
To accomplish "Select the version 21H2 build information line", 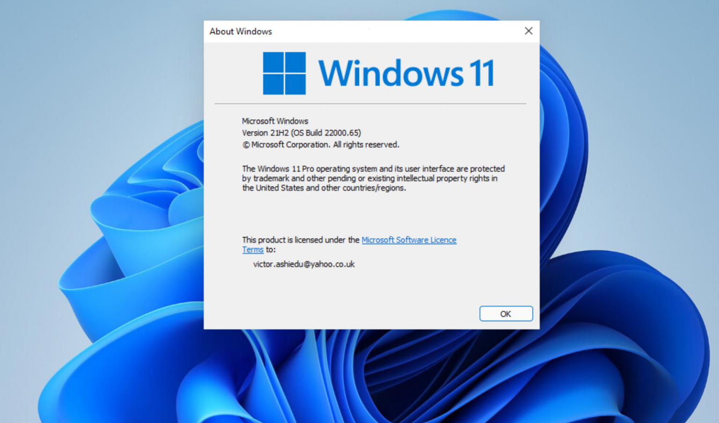I will pyautogui.click(x=301, y=132).
